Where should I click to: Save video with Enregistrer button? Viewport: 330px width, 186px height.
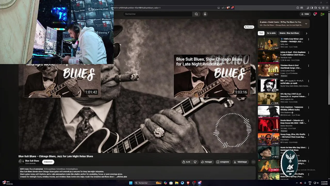point(223,162)
